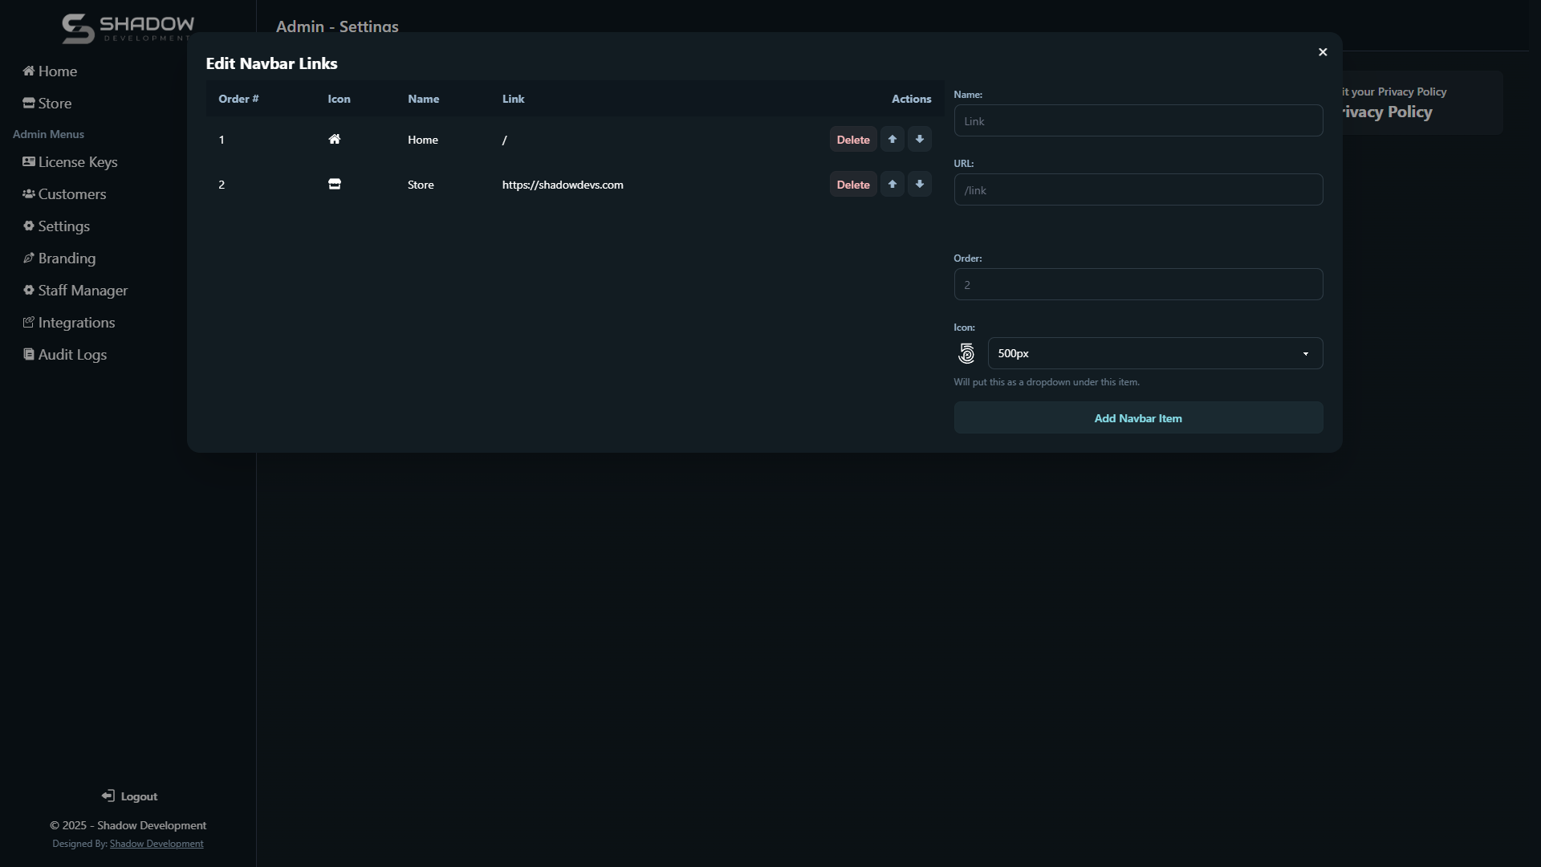Delete the Store navbar link
The image size is (1541, 867).
852,185
